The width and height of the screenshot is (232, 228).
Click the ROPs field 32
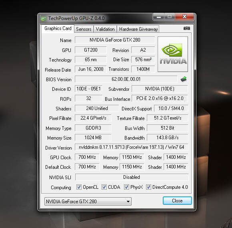[x=88, y=98]
